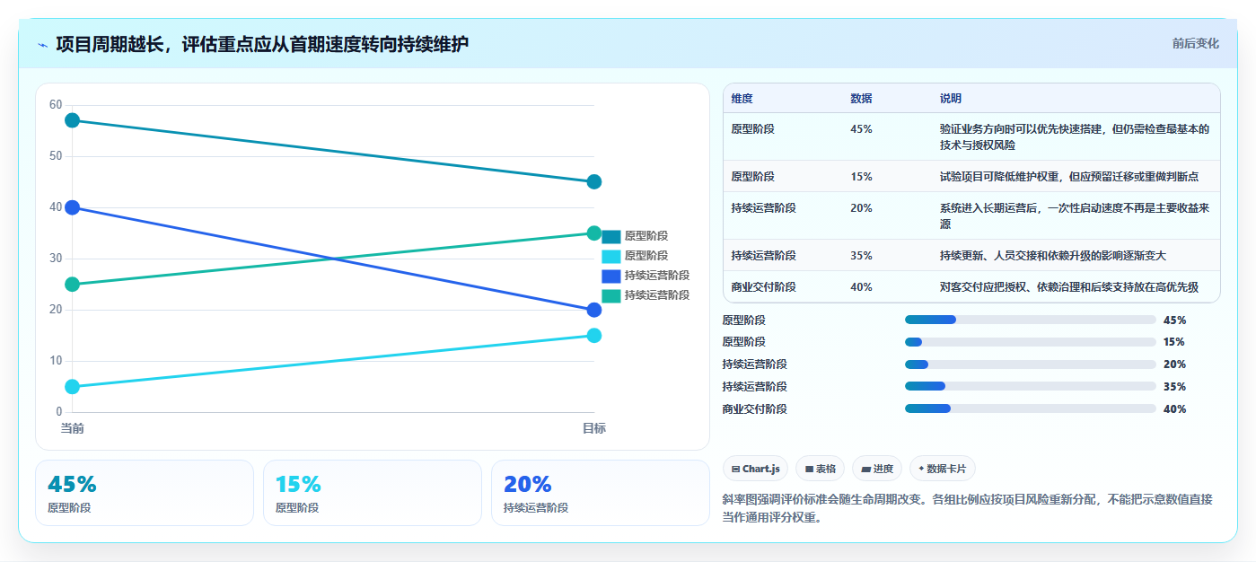Click the 说明 table column header

pos(951,98)
